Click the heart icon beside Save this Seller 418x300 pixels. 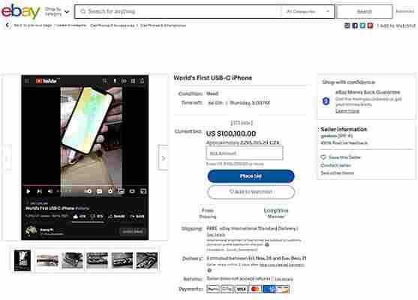[x=323, y=157]
